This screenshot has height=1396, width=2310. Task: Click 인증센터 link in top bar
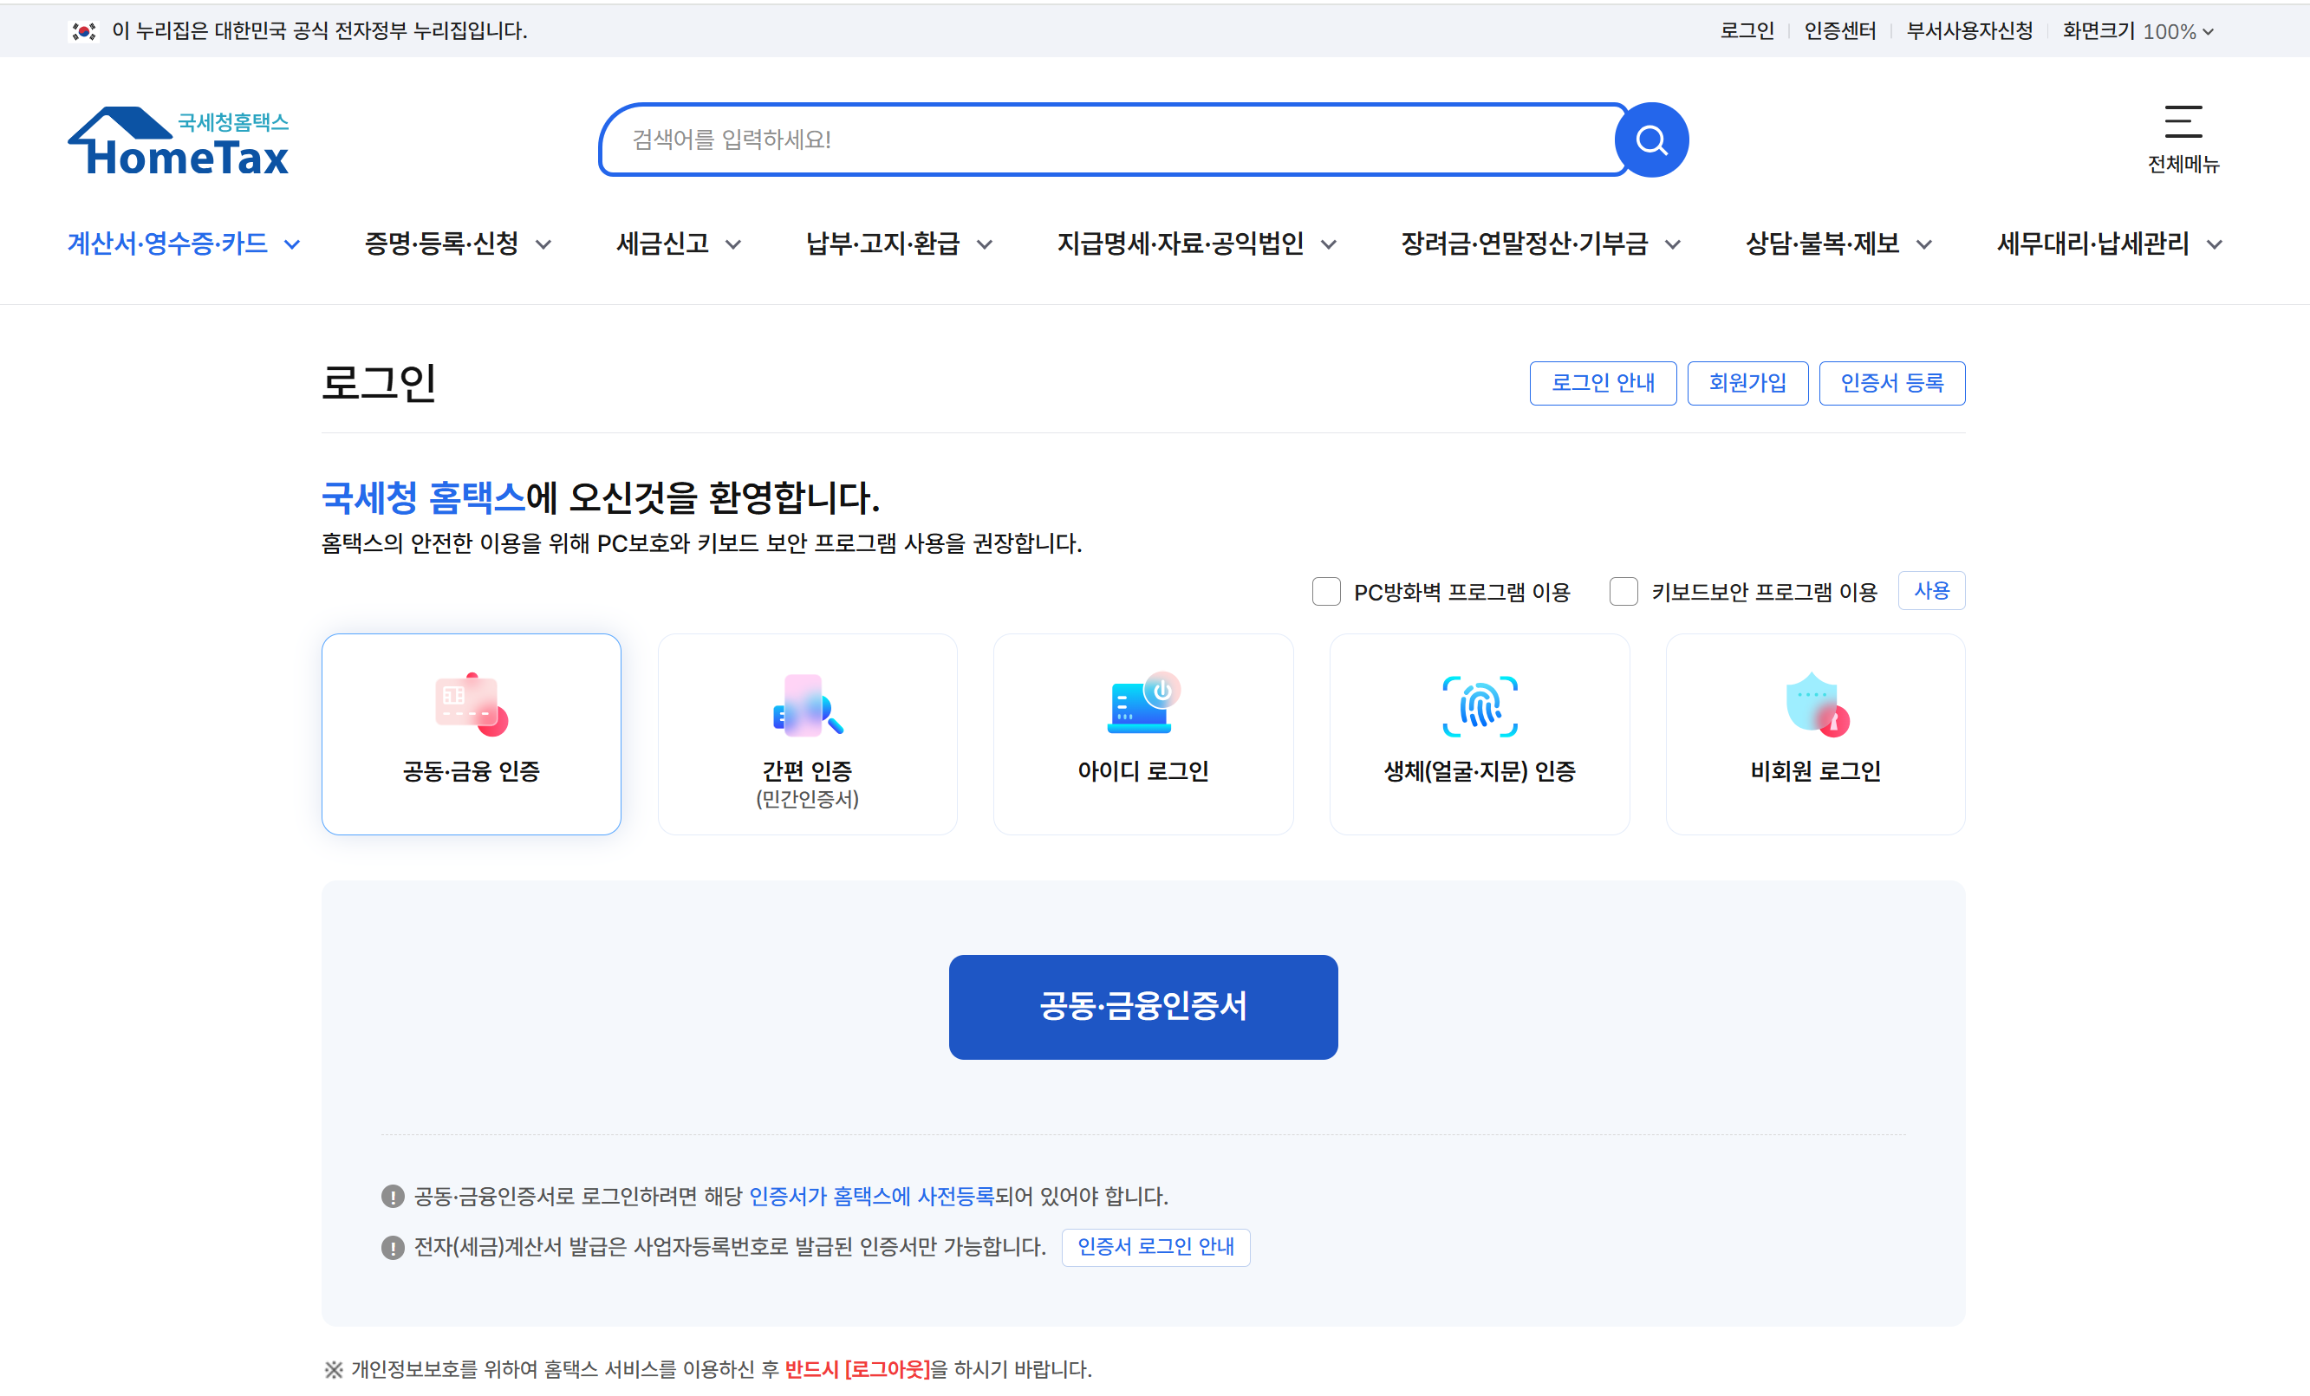click(x=1839, y=31)
